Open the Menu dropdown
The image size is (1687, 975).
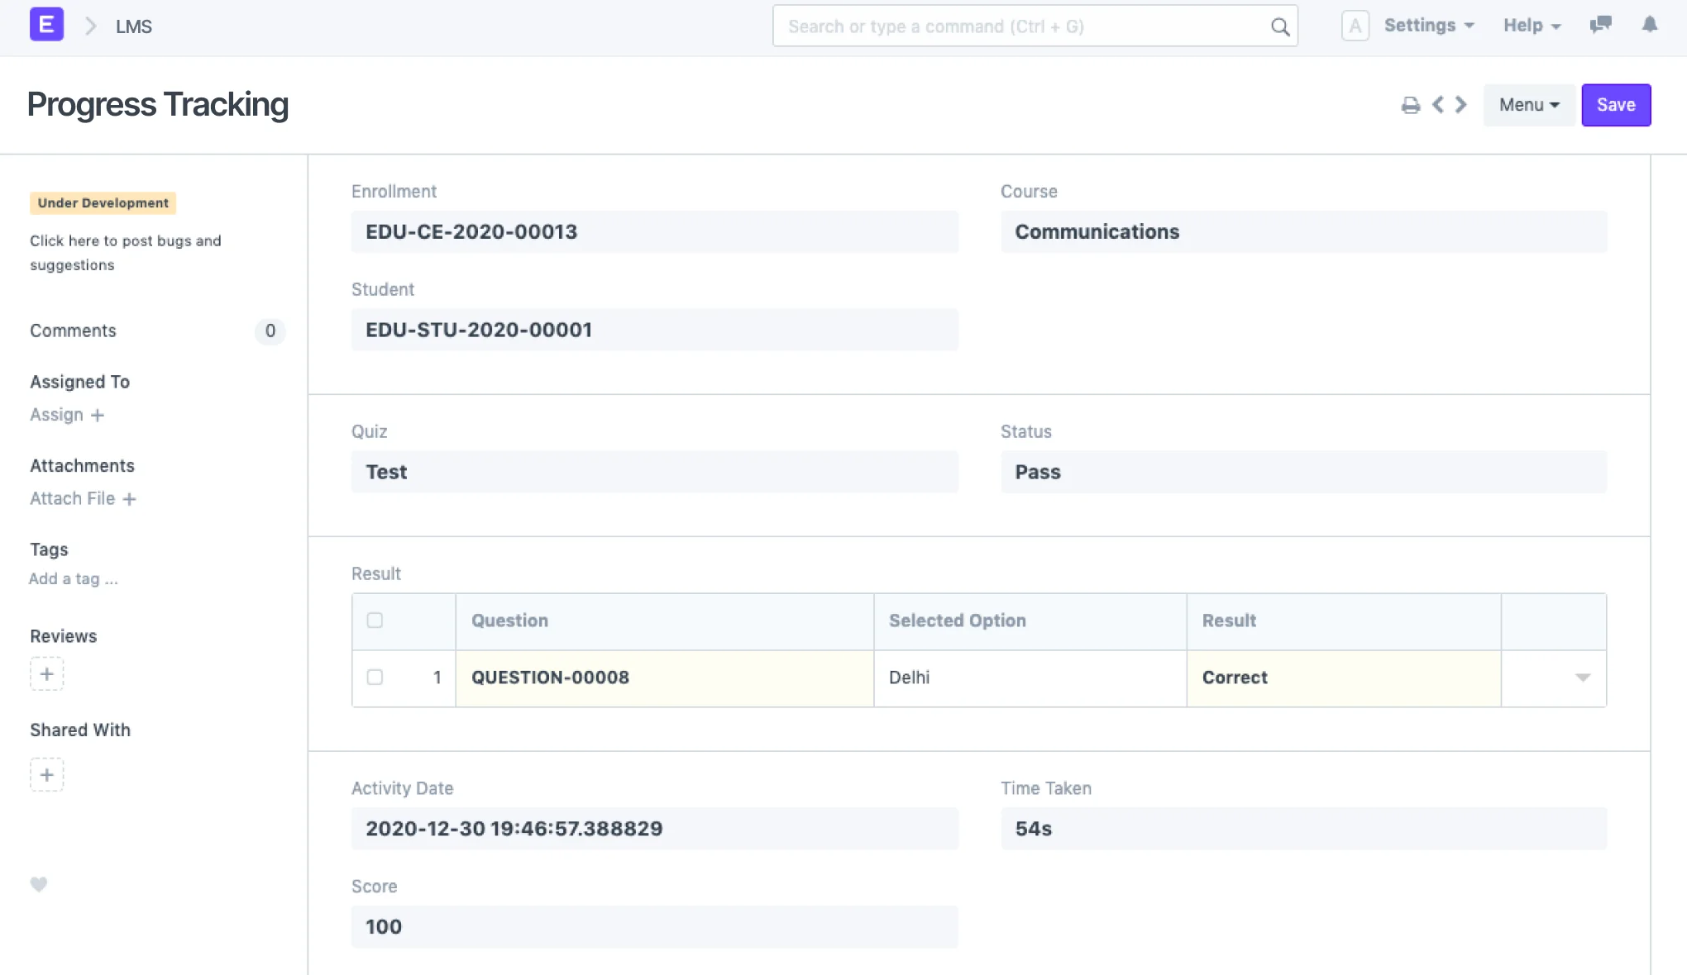pyautogui.click(x=1527, y=105)
